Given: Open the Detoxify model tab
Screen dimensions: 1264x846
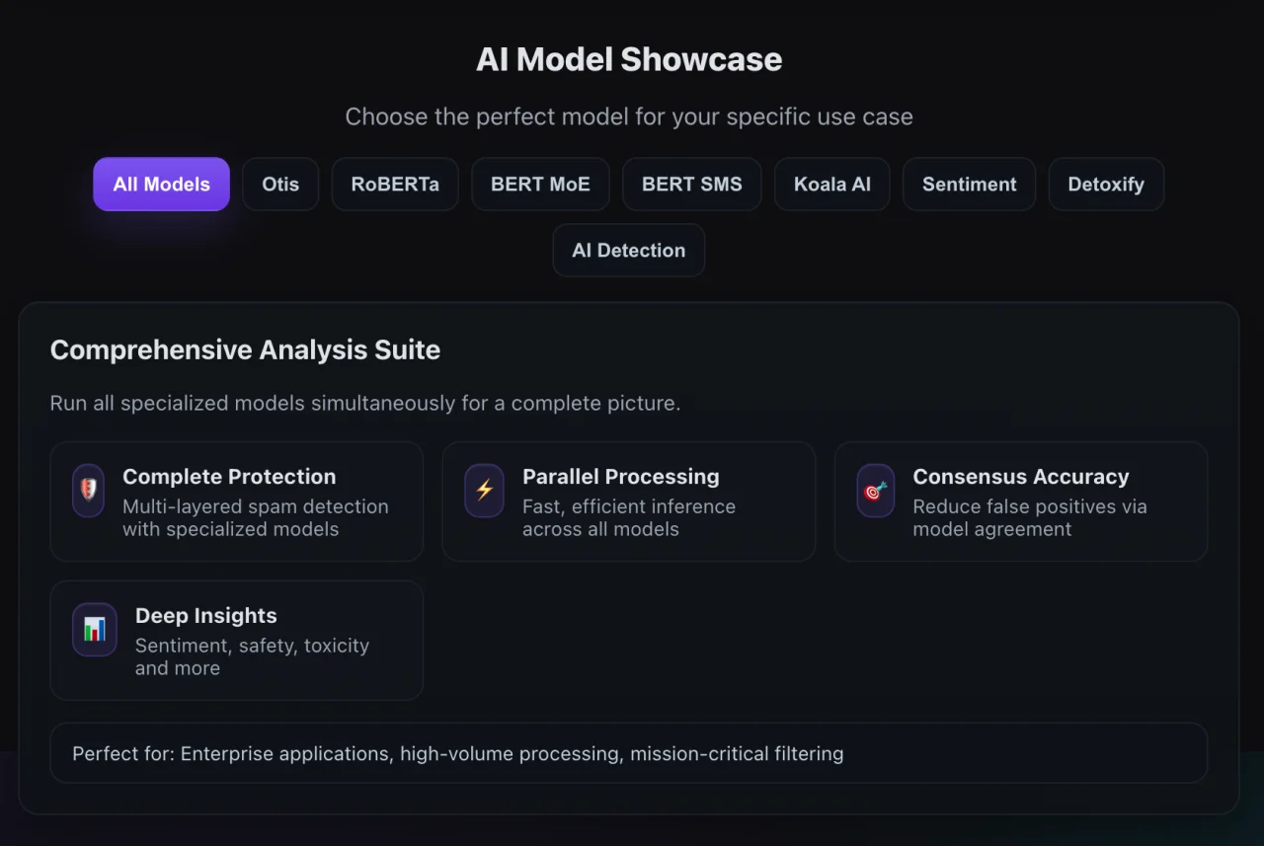Looking at the screenshot, I should pos(1106,185).
